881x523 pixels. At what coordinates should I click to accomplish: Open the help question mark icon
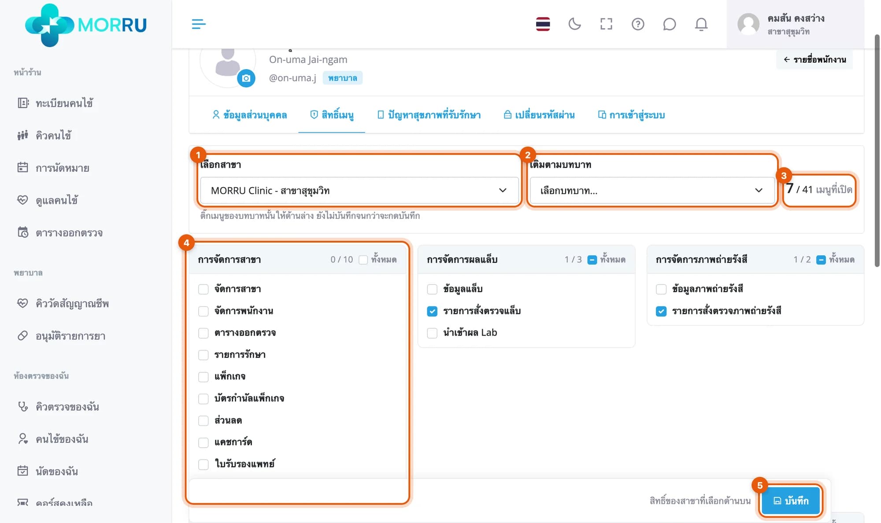pyautogui.click(x=638, y=24)
